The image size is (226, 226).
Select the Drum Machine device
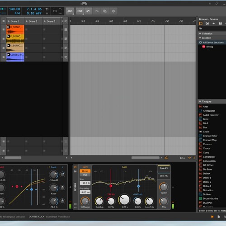pyautogui.click(x=208, y=198)
